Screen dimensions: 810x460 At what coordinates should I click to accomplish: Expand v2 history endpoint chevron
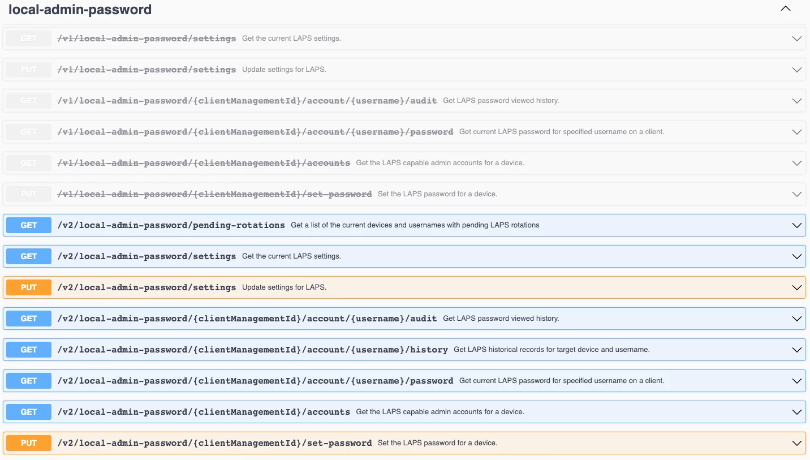pyautogui.click(x=797, y=350)
